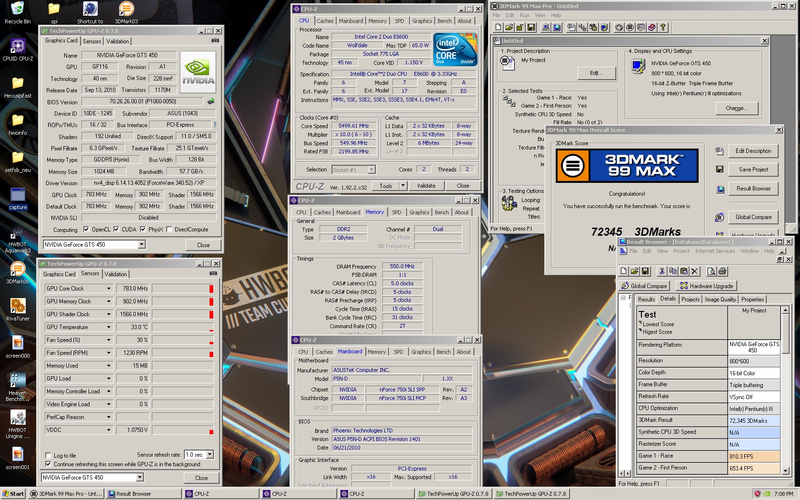Click Delete X icon in Result Browser toolbar

tap(695, 271)
